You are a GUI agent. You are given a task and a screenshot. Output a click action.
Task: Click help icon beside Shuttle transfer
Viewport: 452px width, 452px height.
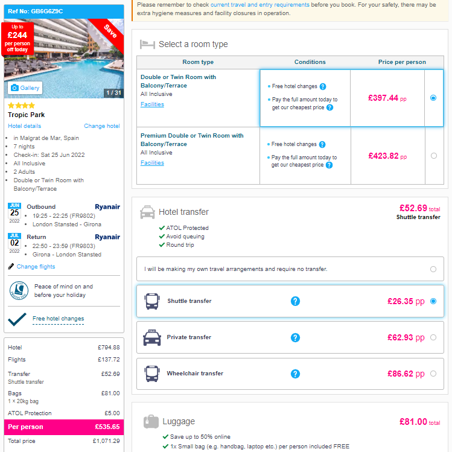pyautogui.click(x=295, y=301)
